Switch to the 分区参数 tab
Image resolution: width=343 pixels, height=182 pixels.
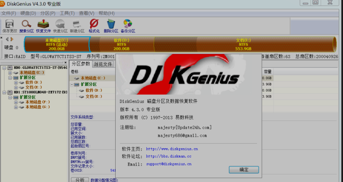[x=81, y=64]
